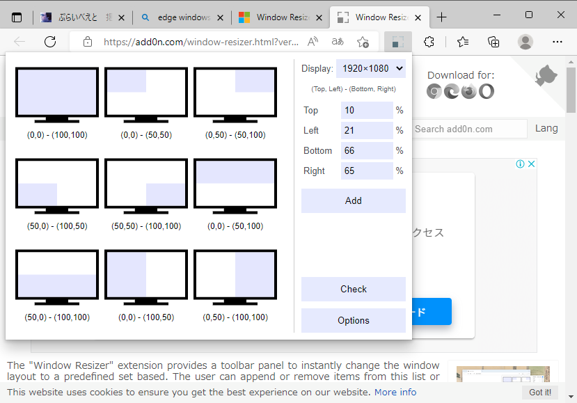577x403 pixels.
Task: Open the browser Settings ellipsis menu
Action: [558, 42]
